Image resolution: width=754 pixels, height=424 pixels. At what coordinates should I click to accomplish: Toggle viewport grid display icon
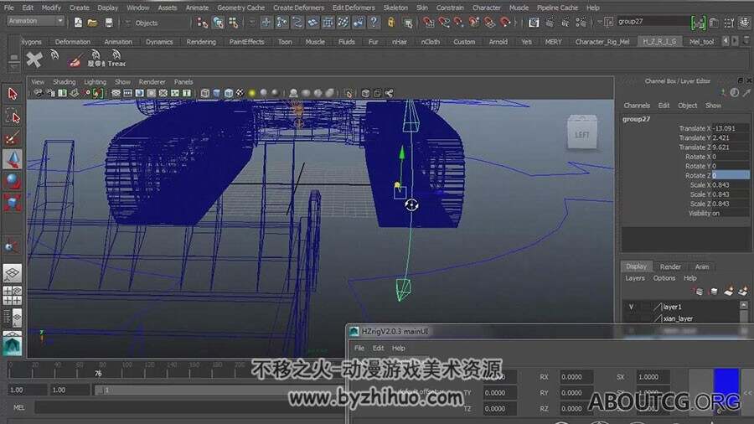(116, 93)
